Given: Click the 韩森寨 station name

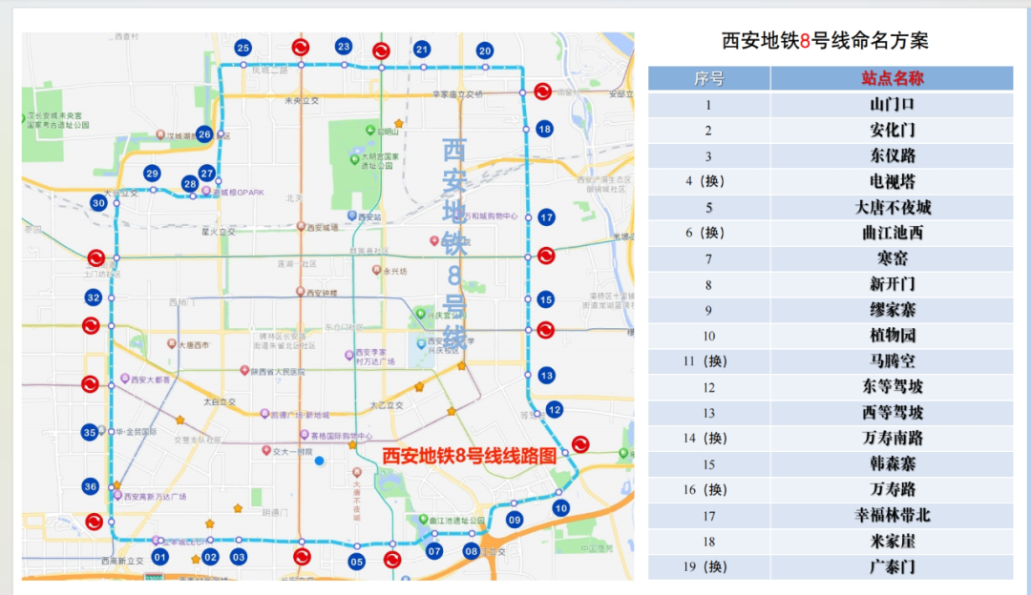Looking at the screenshot, I should tap(893, 463).
